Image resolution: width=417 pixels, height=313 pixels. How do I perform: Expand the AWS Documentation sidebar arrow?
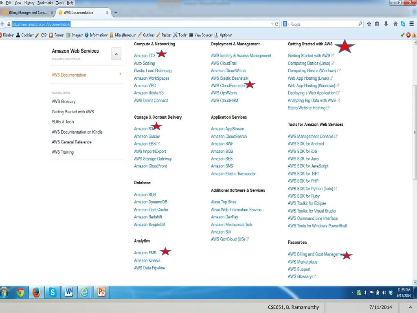tap(121, 74)
